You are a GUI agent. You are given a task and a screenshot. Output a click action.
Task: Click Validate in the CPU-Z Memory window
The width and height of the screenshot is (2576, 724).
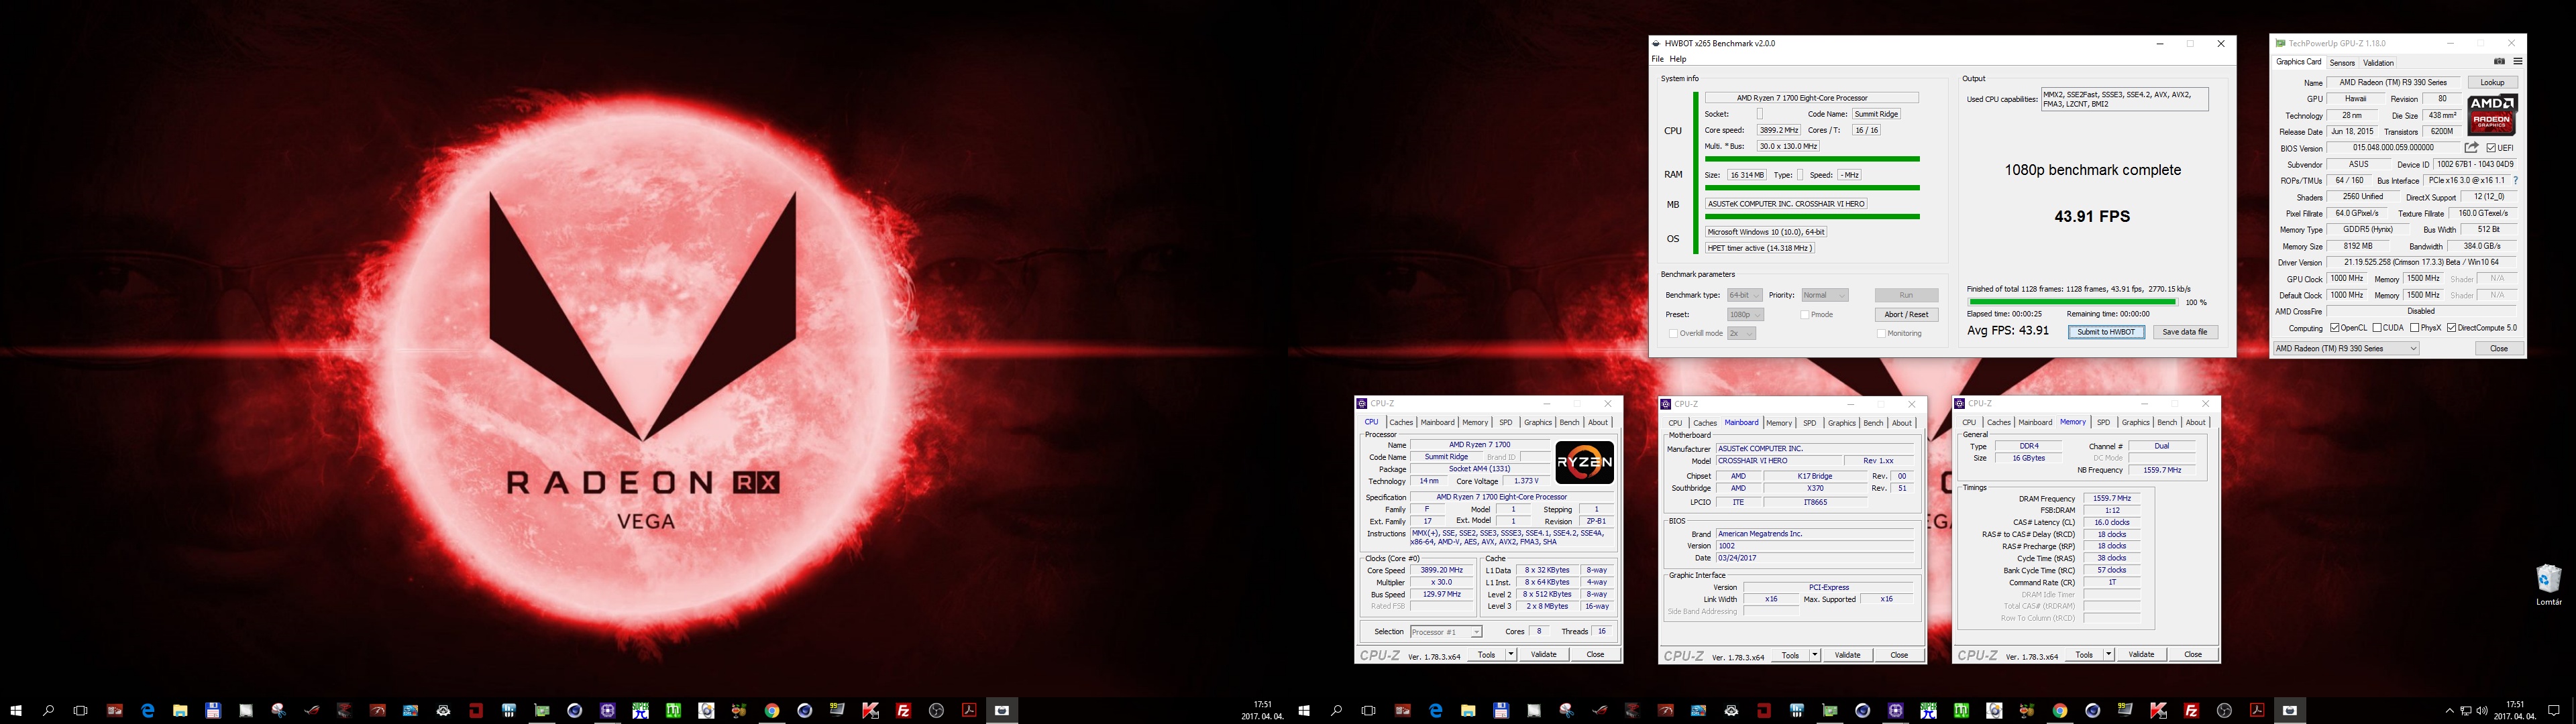(2141, 655)
